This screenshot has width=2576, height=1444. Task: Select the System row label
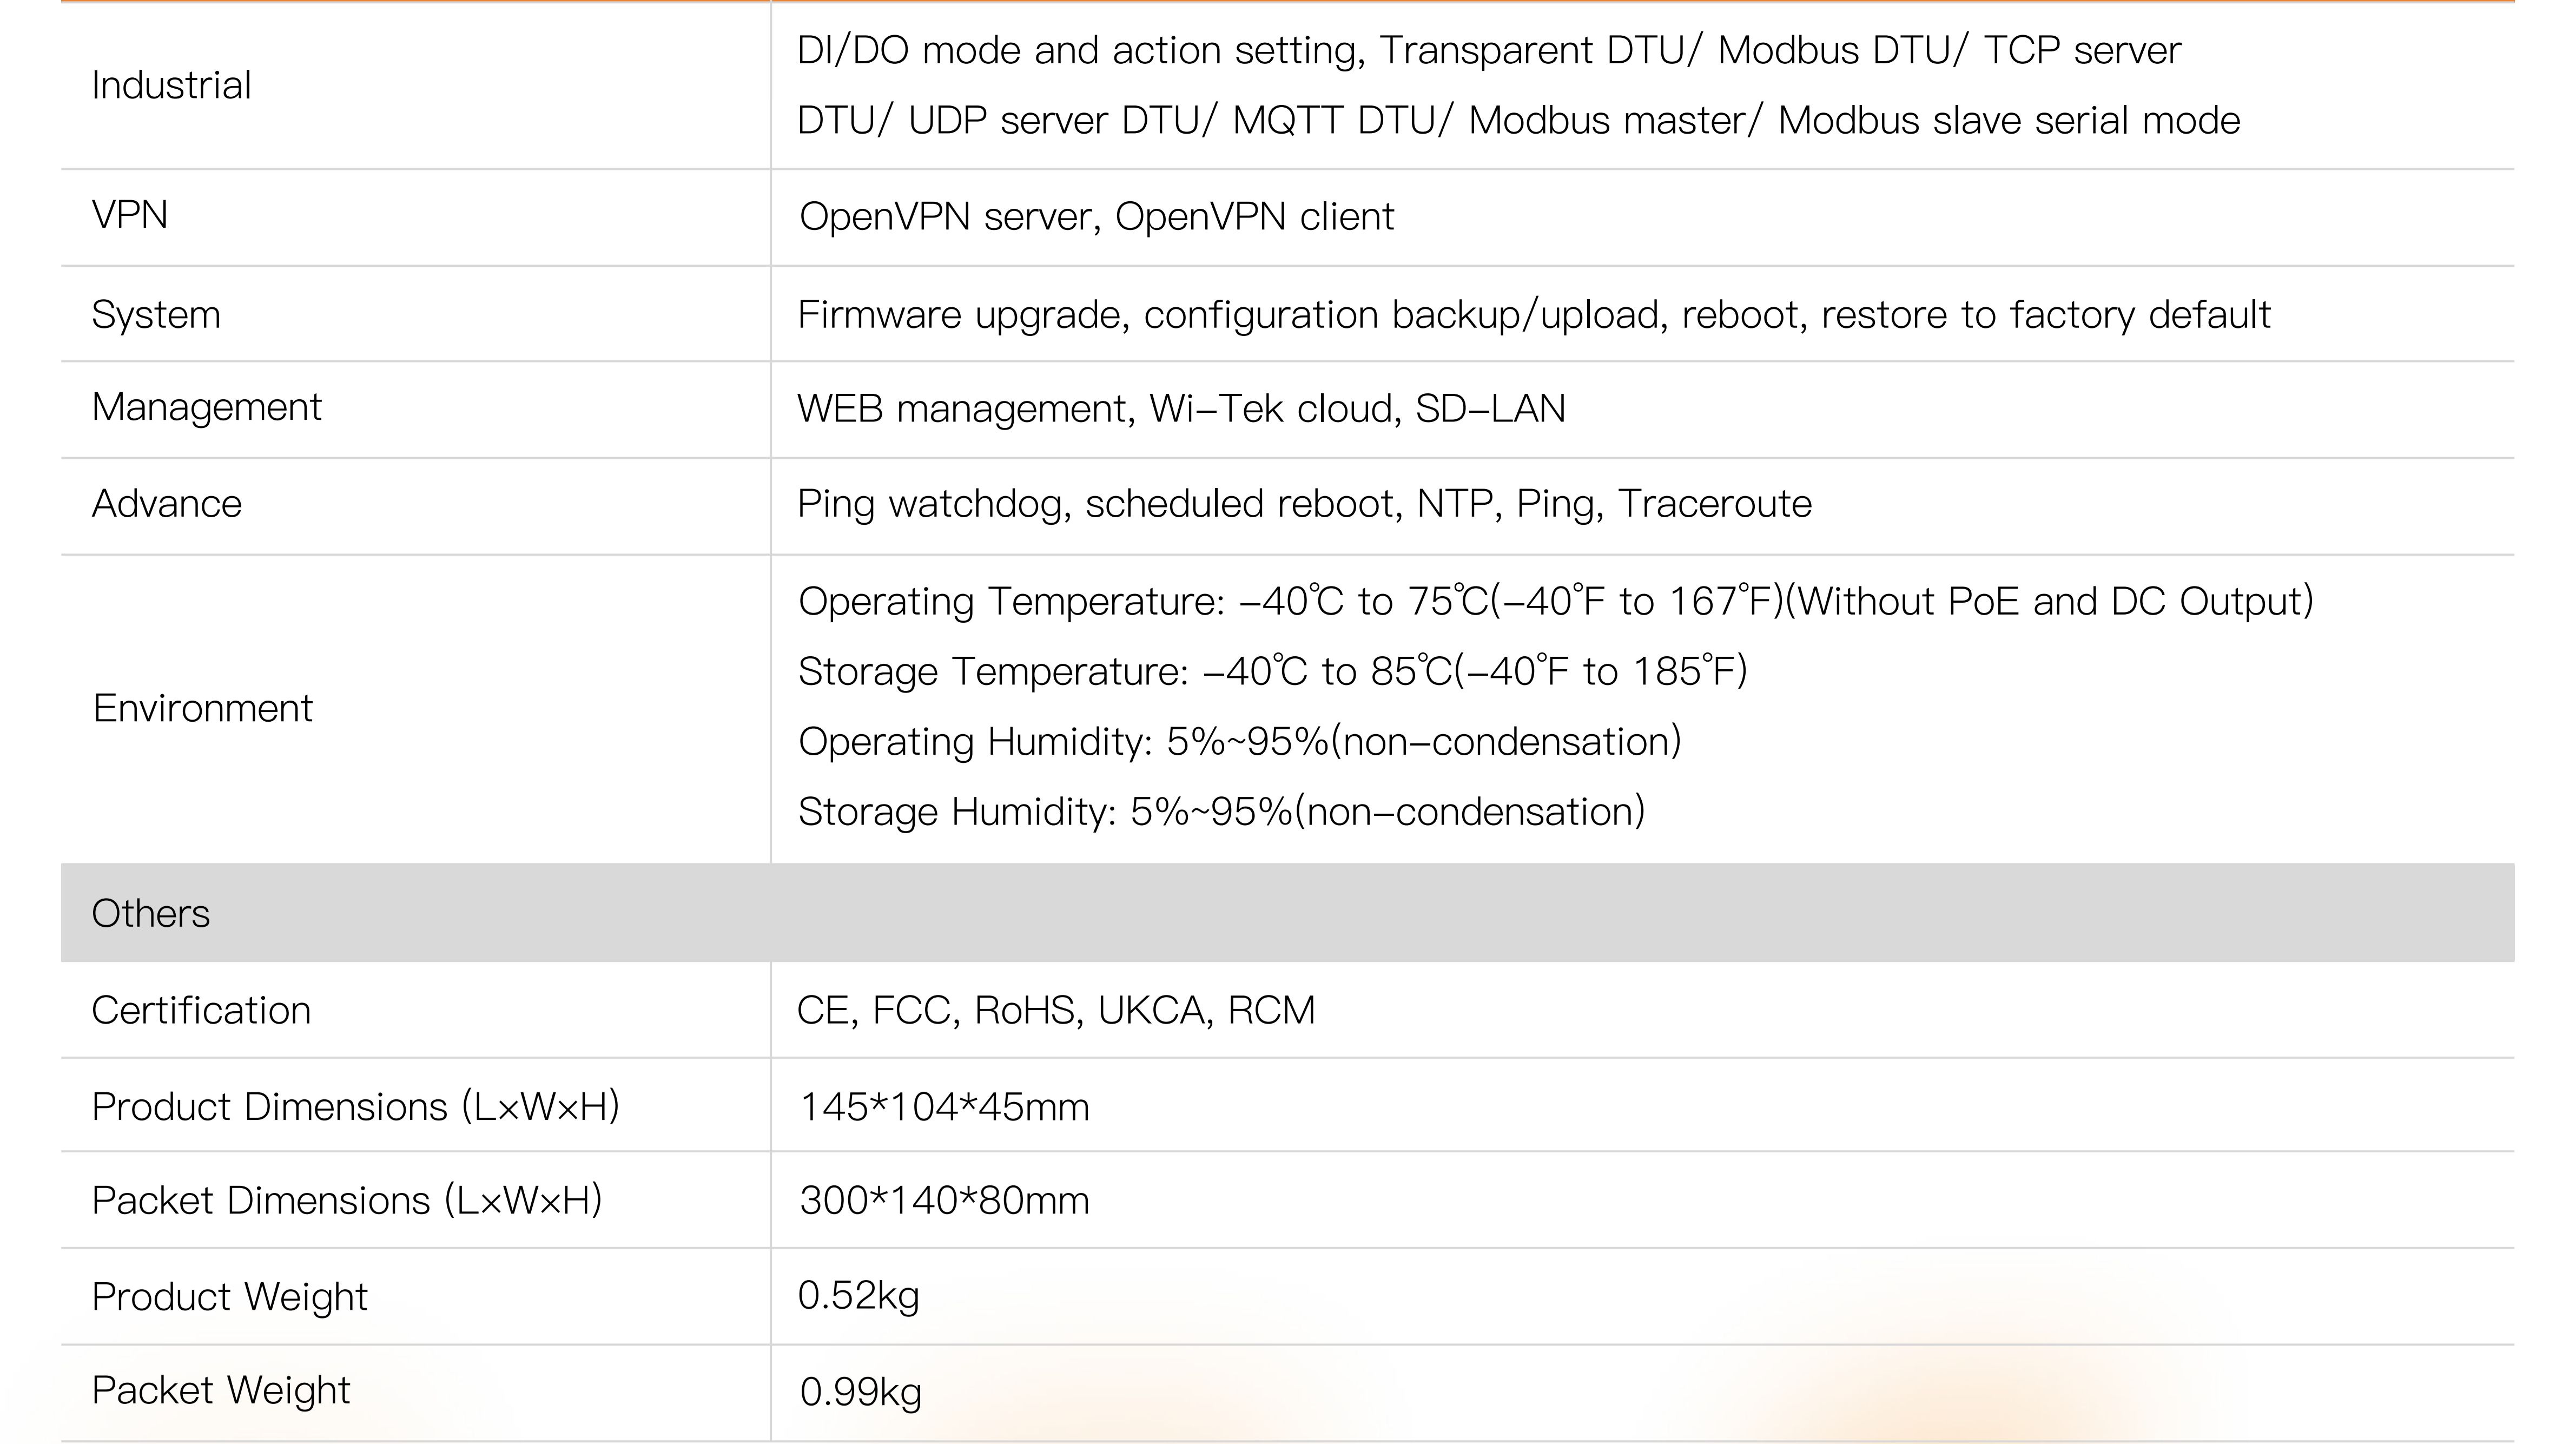click(x=156, y=315)
